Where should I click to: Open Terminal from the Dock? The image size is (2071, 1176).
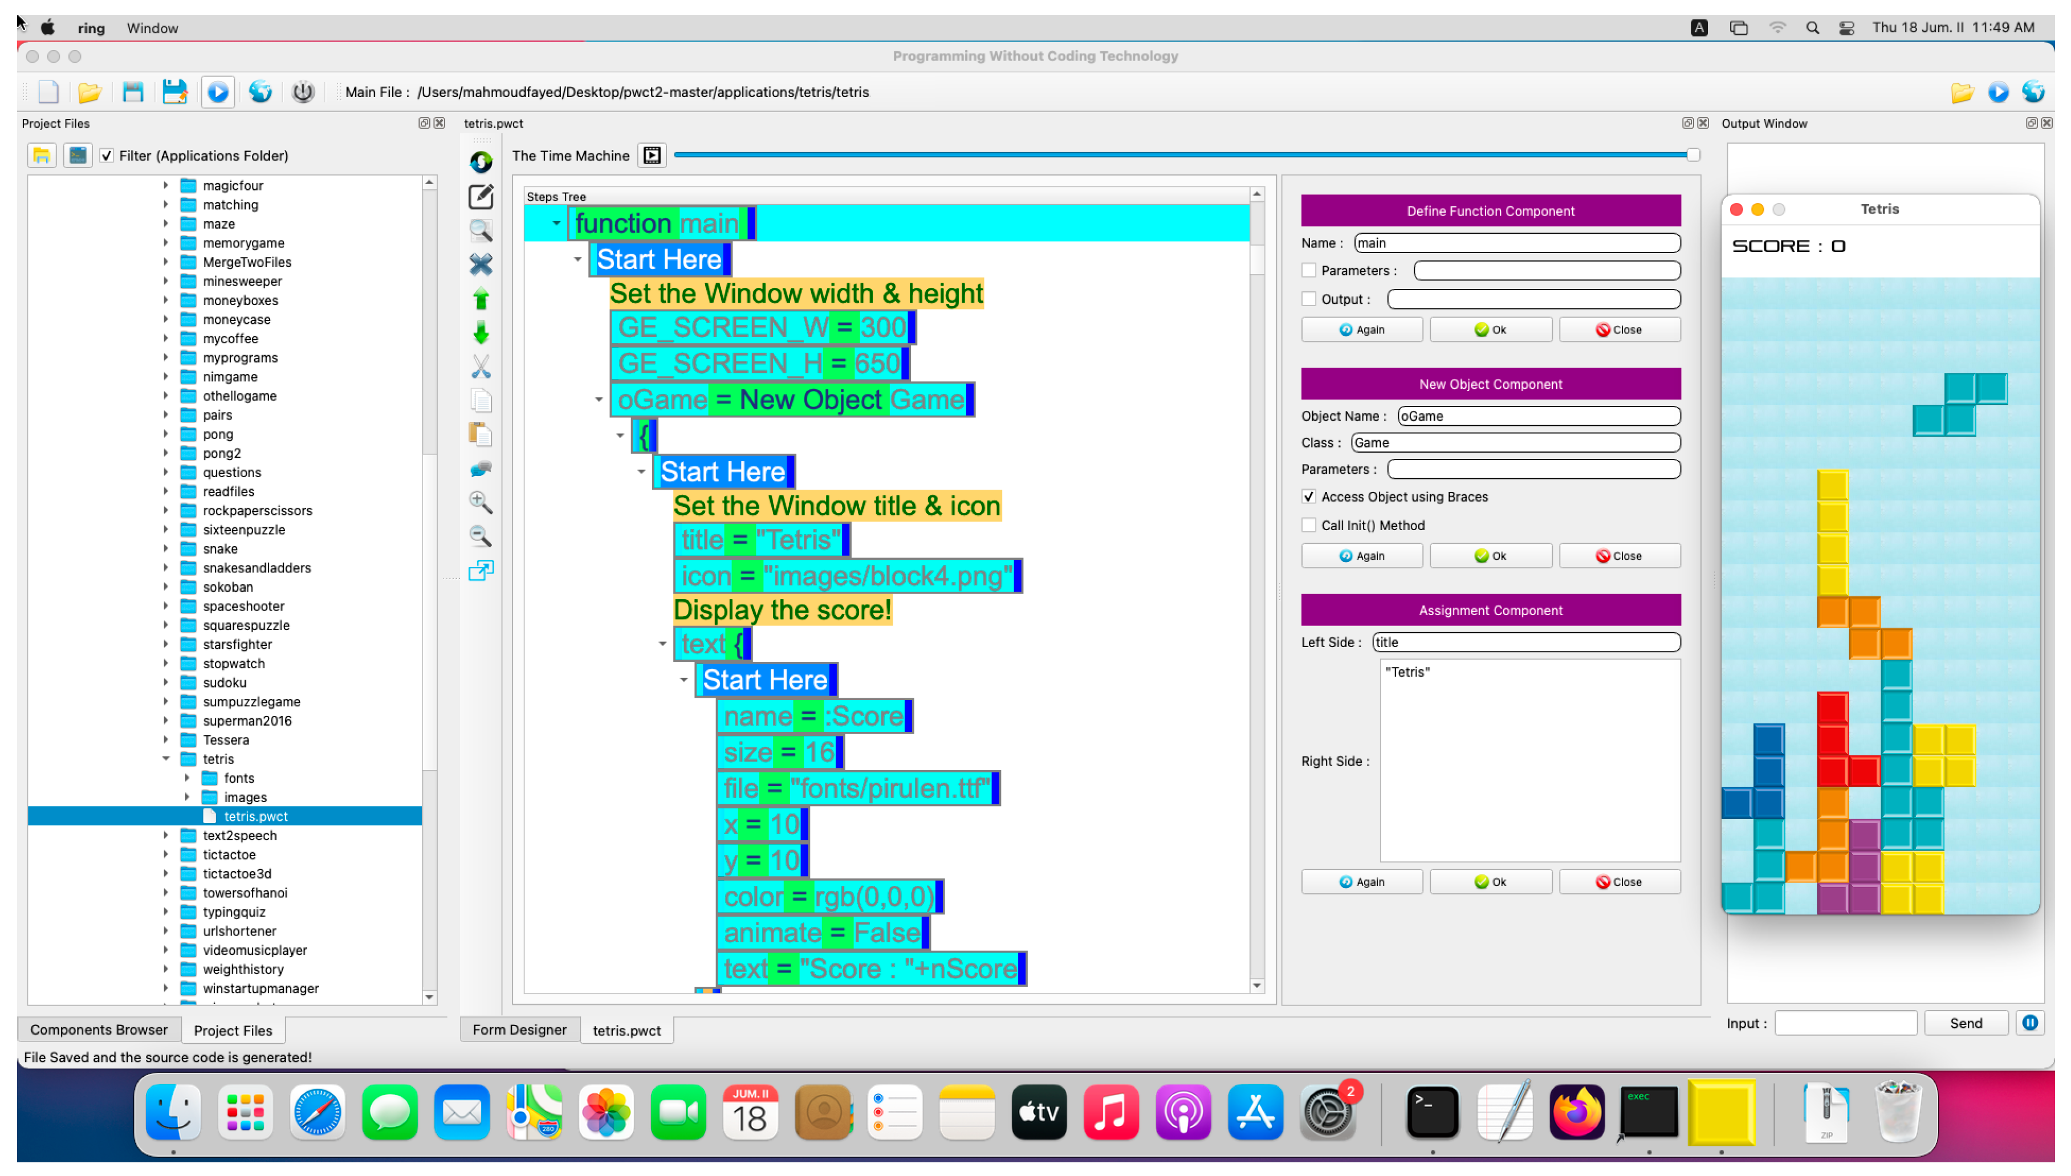pyautogui.click(x=1432, y=1113)
